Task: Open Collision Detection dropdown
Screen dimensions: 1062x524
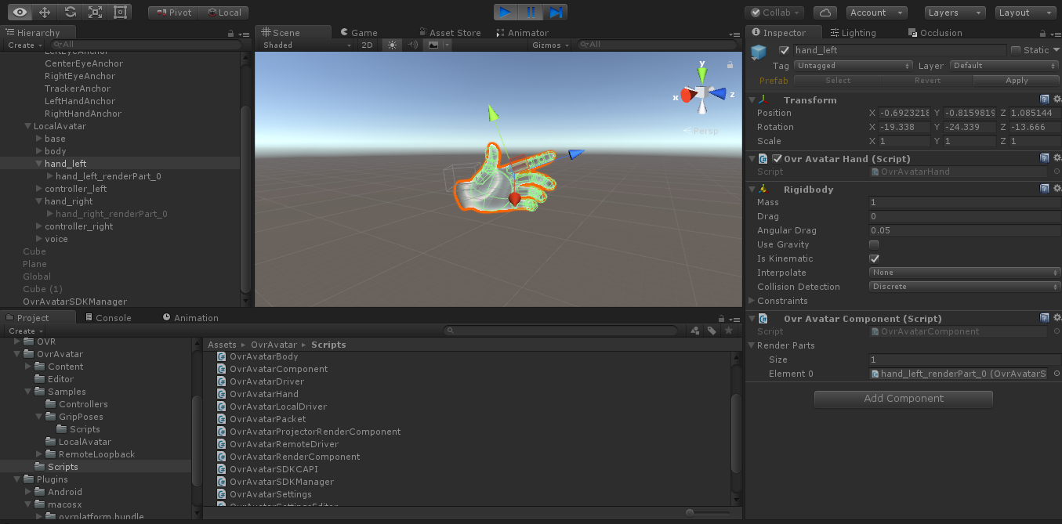Action: [964, 287]
